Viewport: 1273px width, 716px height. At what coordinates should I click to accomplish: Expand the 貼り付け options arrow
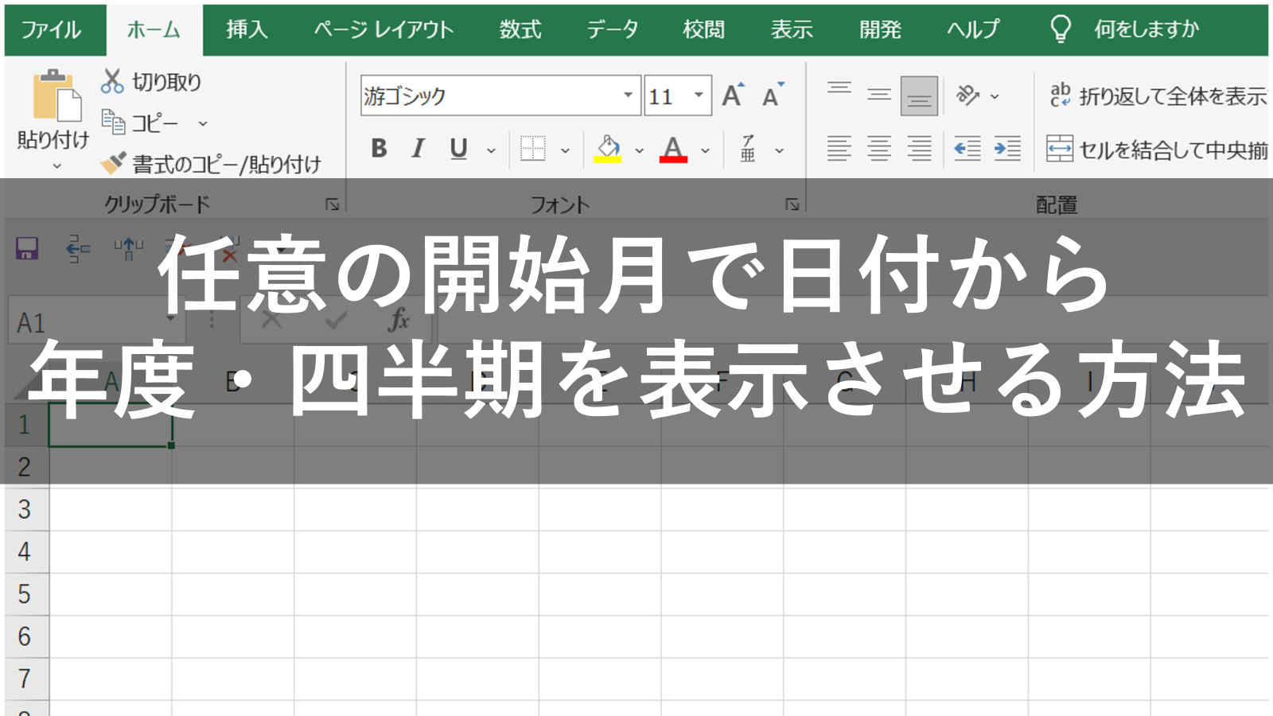tap(56, 165)
